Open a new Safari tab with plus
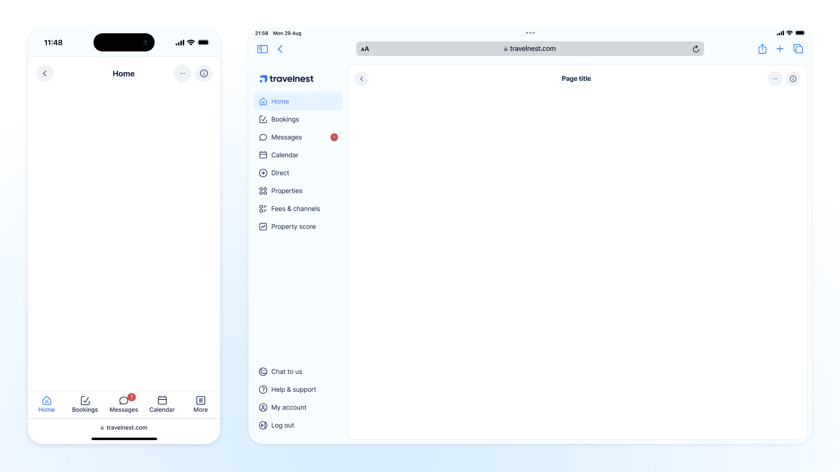Screen dimensions: 840x472 780,49
